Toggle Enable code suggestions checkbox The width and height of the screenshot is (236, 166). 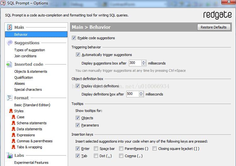(74, 38)
